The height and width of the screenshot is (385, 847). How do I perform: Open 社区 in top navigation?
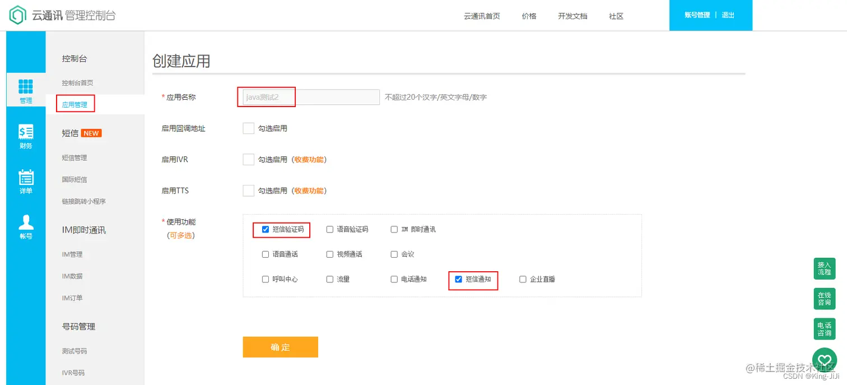(616, 16)
